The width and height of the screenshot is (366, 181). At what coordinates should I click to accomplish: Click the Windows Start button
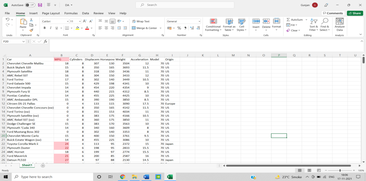(x=5, y=177)
